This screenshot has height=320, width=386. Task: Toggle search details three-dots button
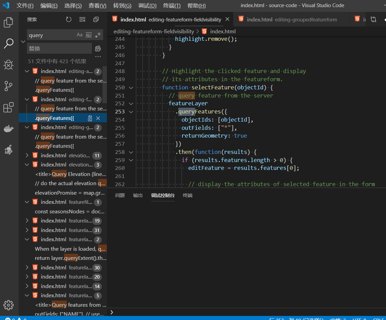click(x=98, y=56)
